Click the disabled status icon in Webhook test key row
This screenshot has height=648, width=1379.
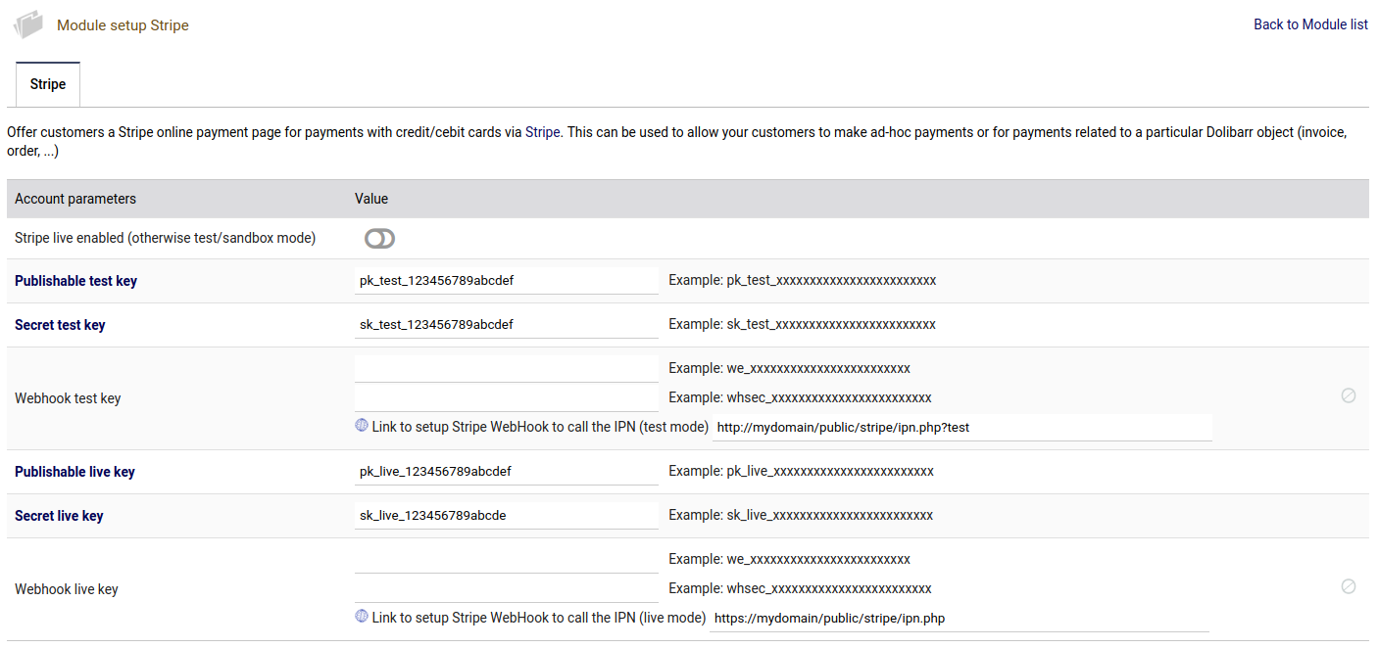(1349, 395)
